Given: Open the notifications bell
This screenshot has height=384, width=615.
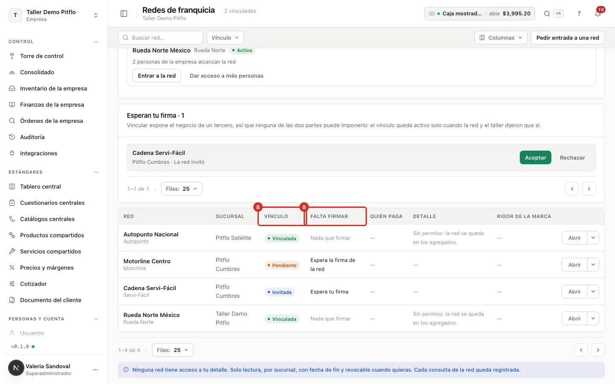Looking at the screenshot, I should [x=598, y=14].
